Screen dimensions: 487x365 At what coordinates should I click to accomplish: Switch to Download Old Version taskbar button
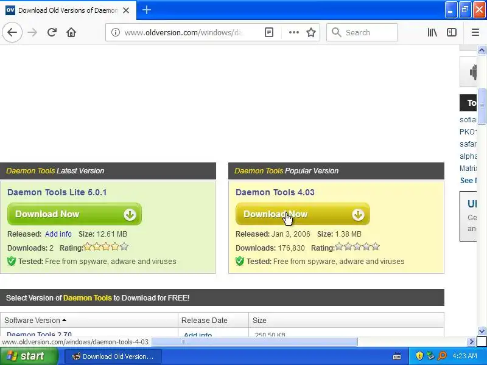(x=113, y=356)
